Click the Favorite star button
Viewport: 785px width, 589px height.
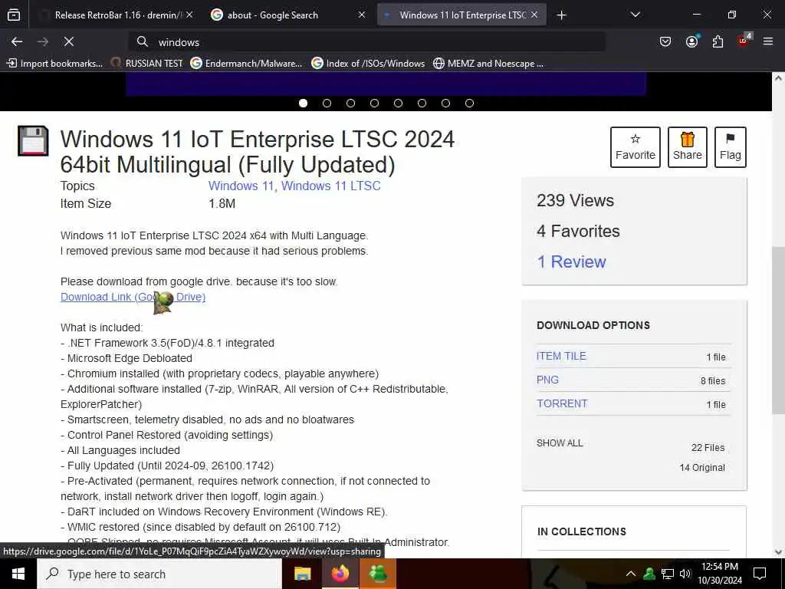point(636,147)
